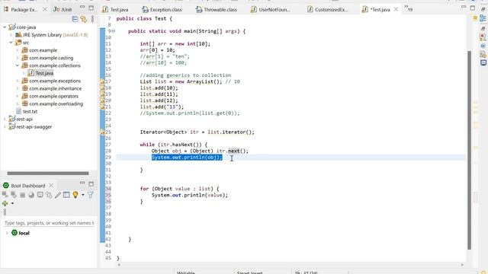The width and height of the screenshot is (488, 274).
Task: Close the Package Explorer tab
Action: click(x=45, y=10)
